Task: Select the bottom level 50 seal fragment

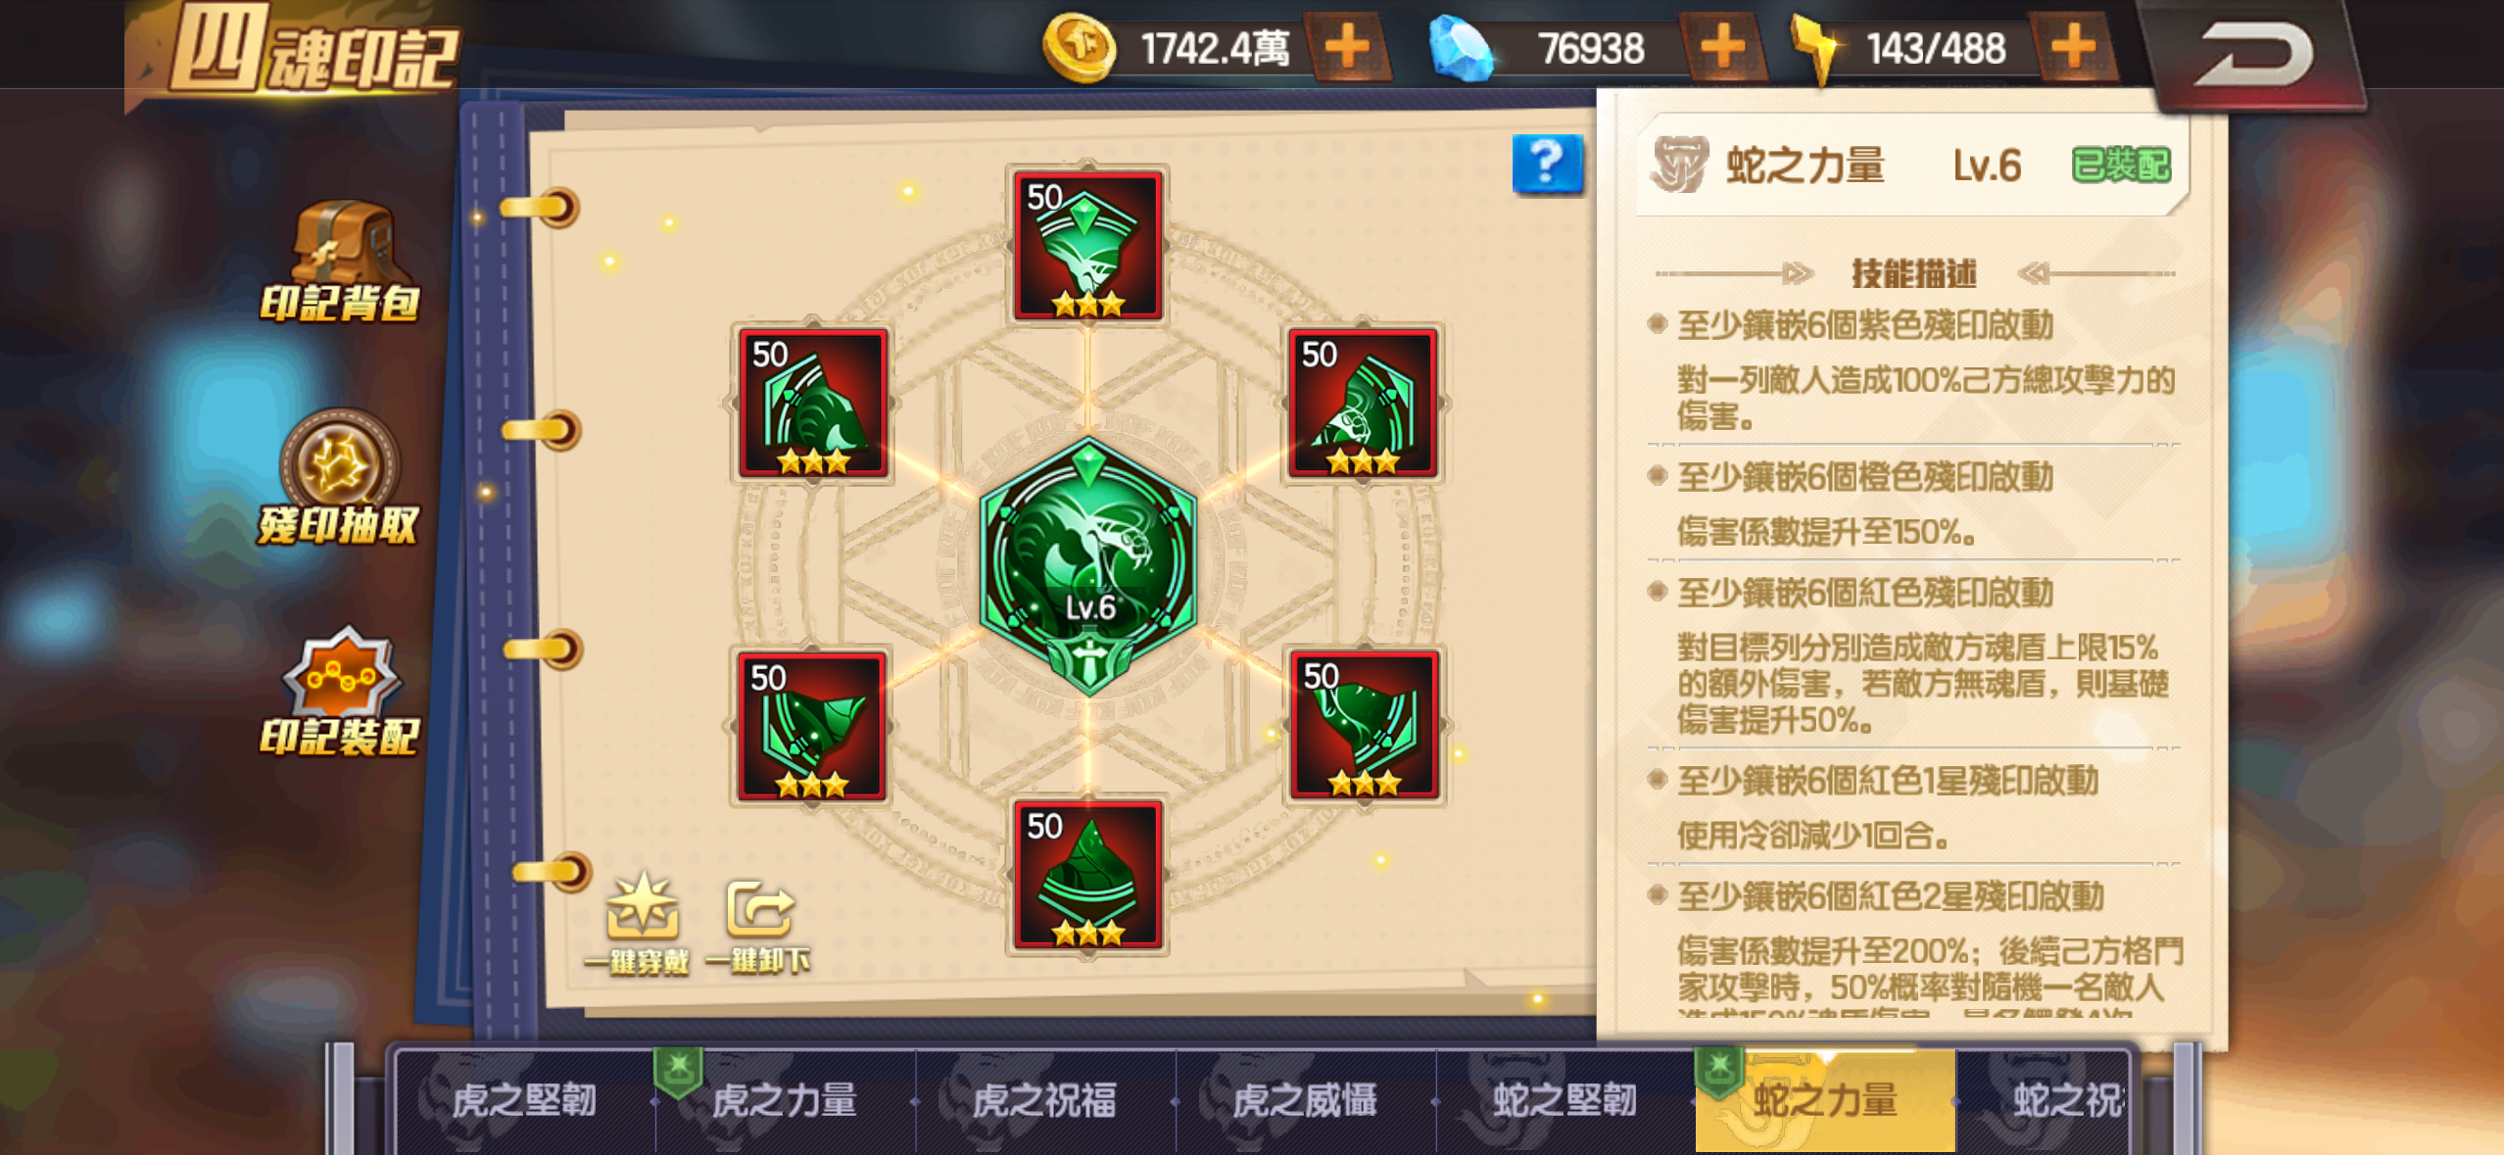Action: pos(1087,875)
